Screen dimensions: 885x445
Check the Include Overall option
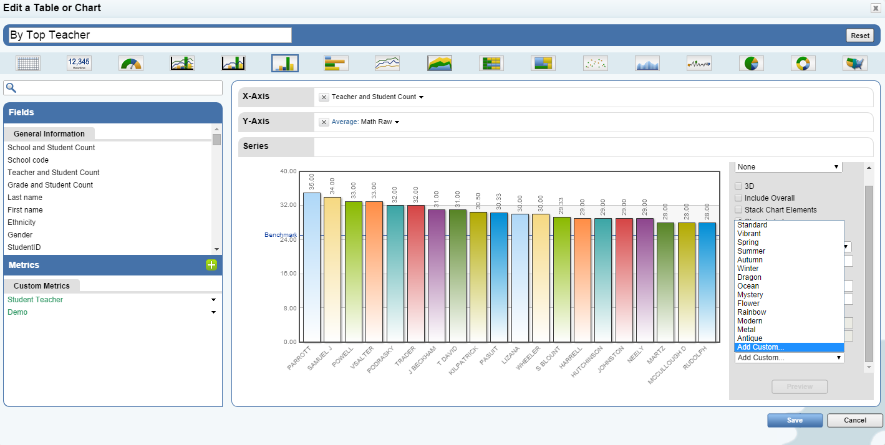pos(739,198)
